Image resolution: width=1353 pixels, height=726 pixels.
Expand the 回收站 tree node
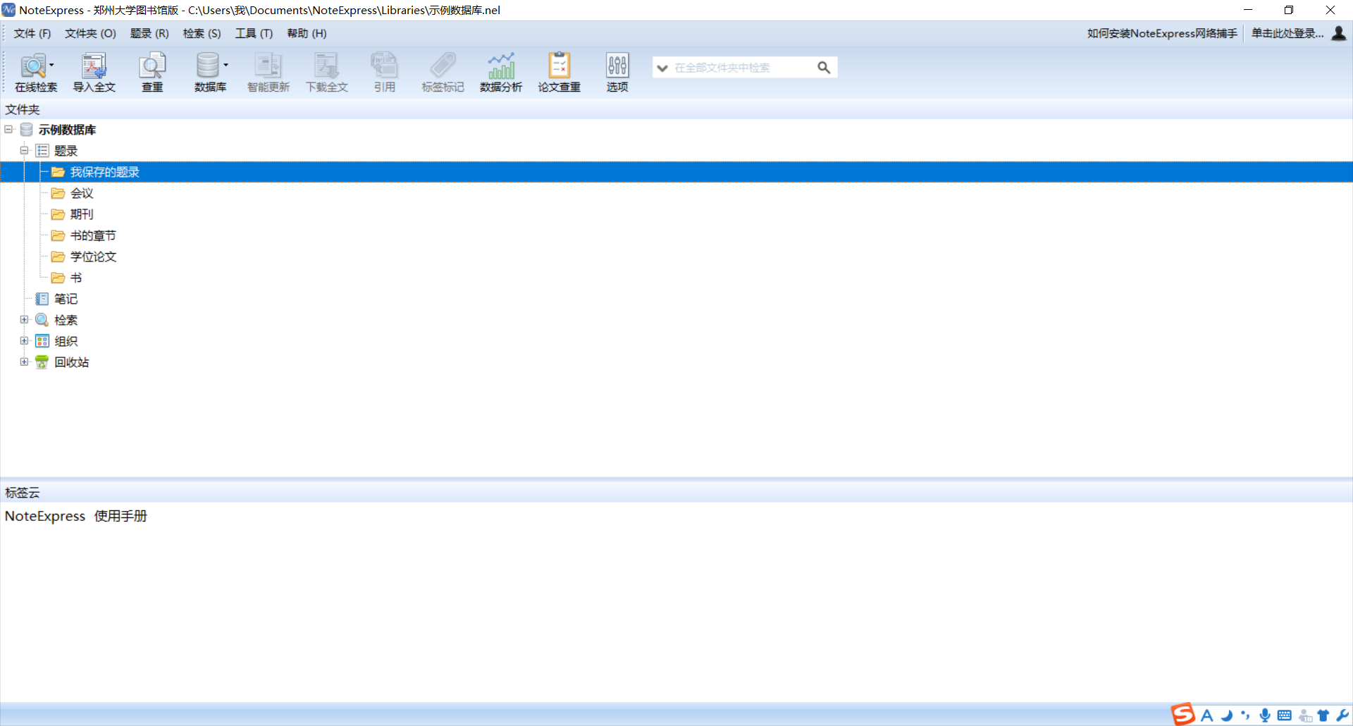tap(24, 362)
